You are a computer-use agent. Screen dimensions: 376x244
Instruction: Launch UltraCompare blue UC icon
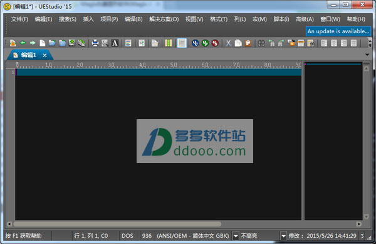click(196, 43)
